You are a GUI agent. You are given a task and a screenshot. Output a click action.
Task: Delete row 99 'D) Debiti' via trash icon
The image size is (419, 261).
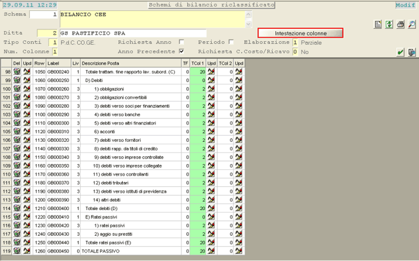(x=17, y=80)
